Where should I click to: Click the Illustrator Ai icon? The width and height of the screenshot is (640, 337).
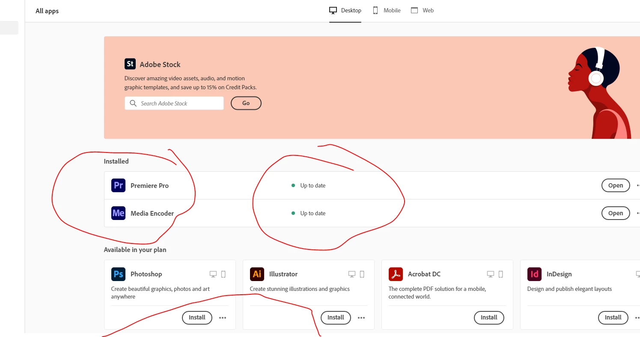[x=257, y=274]
